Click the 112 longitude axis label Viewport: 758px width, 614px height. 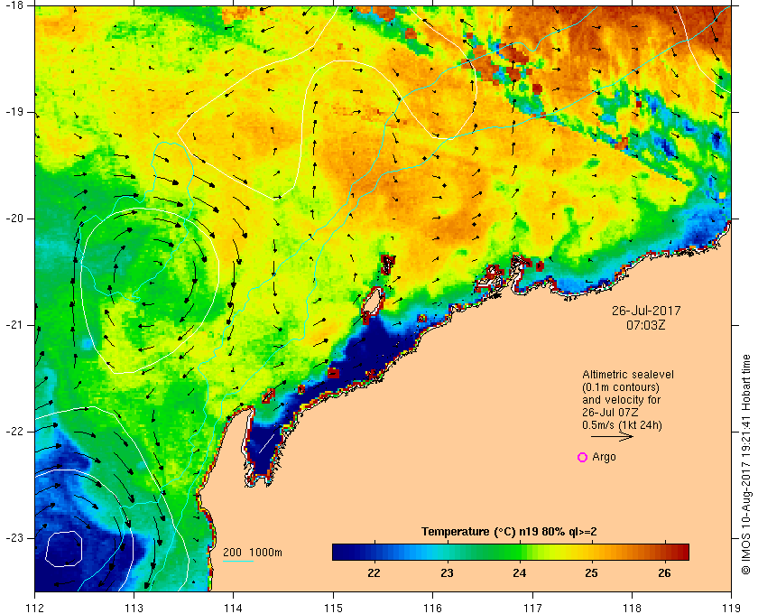click(x=35, y=607)
